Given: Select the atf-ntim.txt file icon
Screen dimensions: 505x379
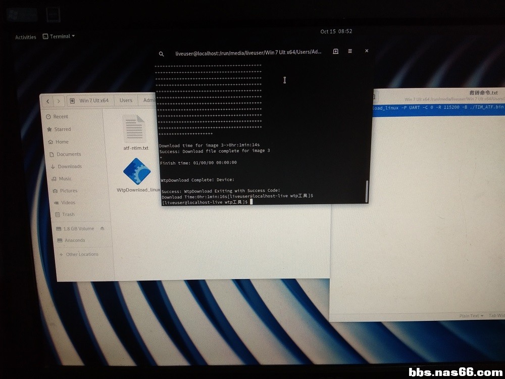Looking at the screenshot, I should click(134, 129).
